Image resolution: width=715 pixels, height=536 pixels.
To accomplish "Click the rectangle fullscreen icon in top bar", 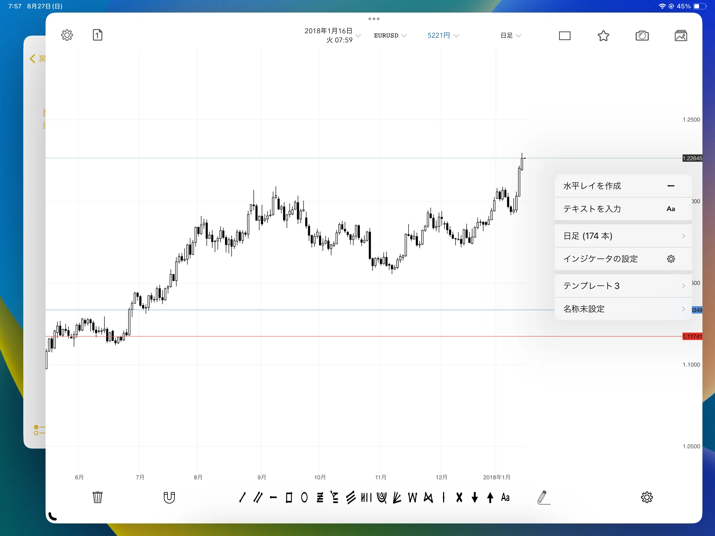I will coord(564,36).
